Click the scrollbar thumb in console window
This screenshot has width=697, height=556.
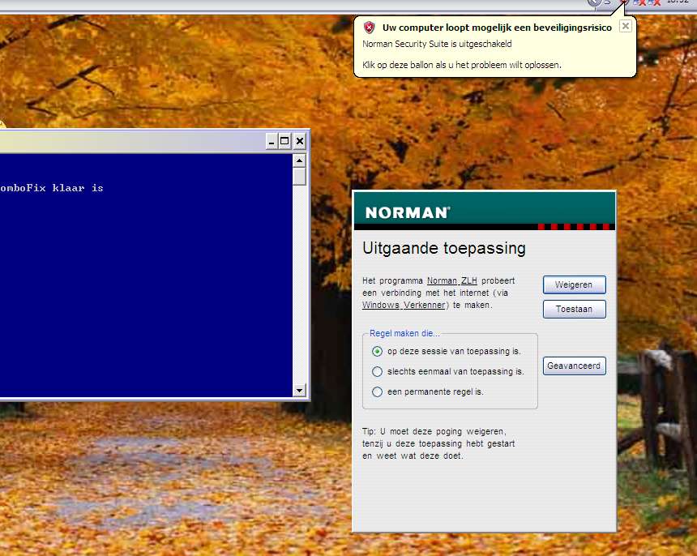300,177
